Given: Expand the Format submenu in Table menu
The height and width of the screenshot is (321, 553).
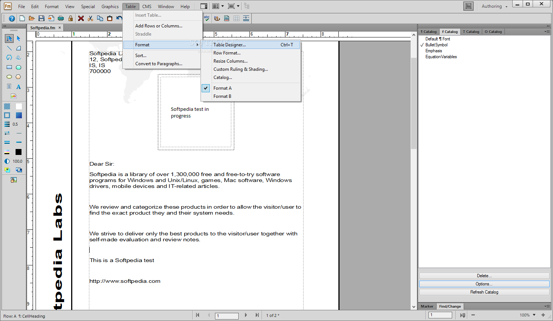Looking at the screenshot, I should pos(163,45).
